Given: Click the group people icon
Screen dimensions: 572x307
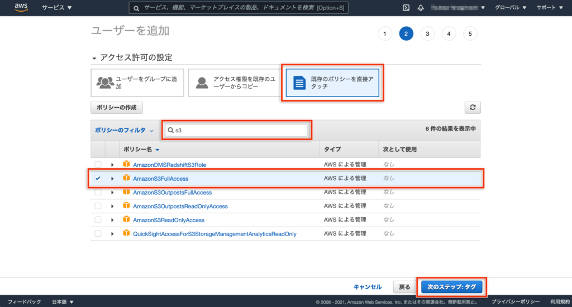Looking at the screenshot, I should click(105, 83).
